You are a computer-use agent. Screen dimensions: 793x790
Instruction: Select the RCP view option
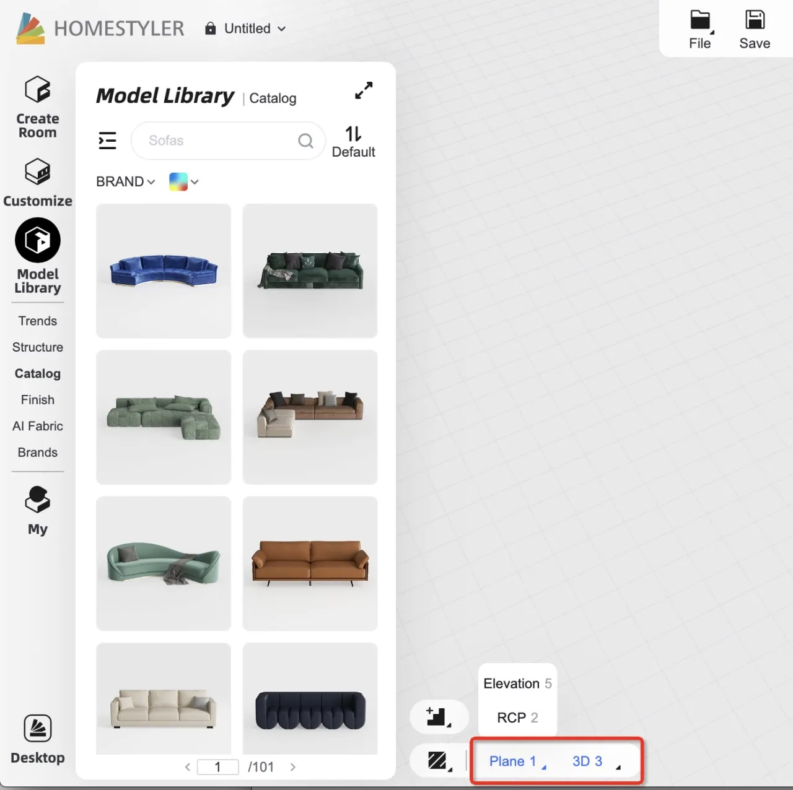pyautogui.click(x=517, y=718)
